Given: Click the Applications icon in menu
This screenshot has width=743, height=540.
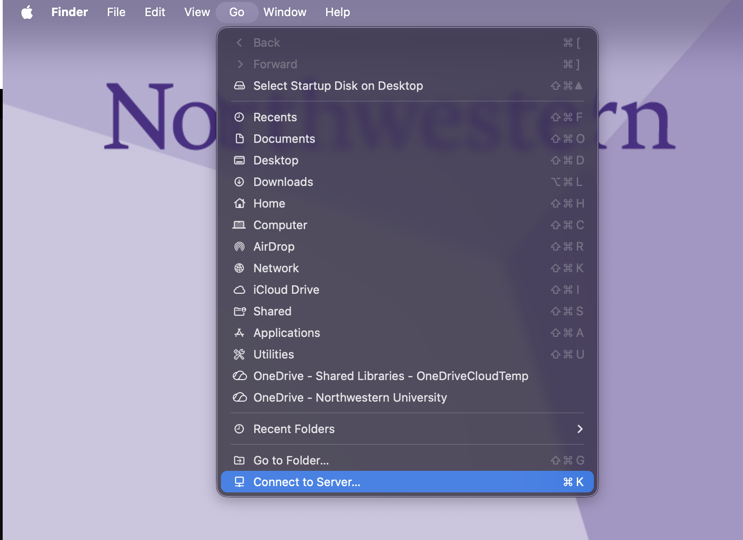Looking at the screenshot, I should point(239,333).
